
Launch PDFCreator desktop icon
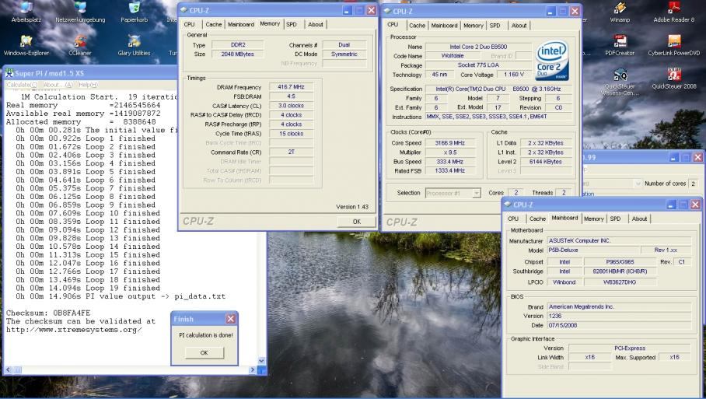pyautogui.click(x=620, y=45)
